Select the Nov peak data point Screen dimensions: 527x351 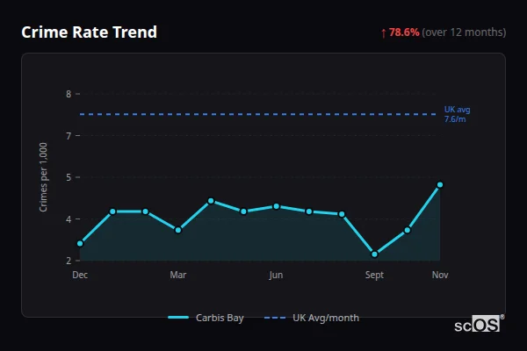click(x=440, y=185)
